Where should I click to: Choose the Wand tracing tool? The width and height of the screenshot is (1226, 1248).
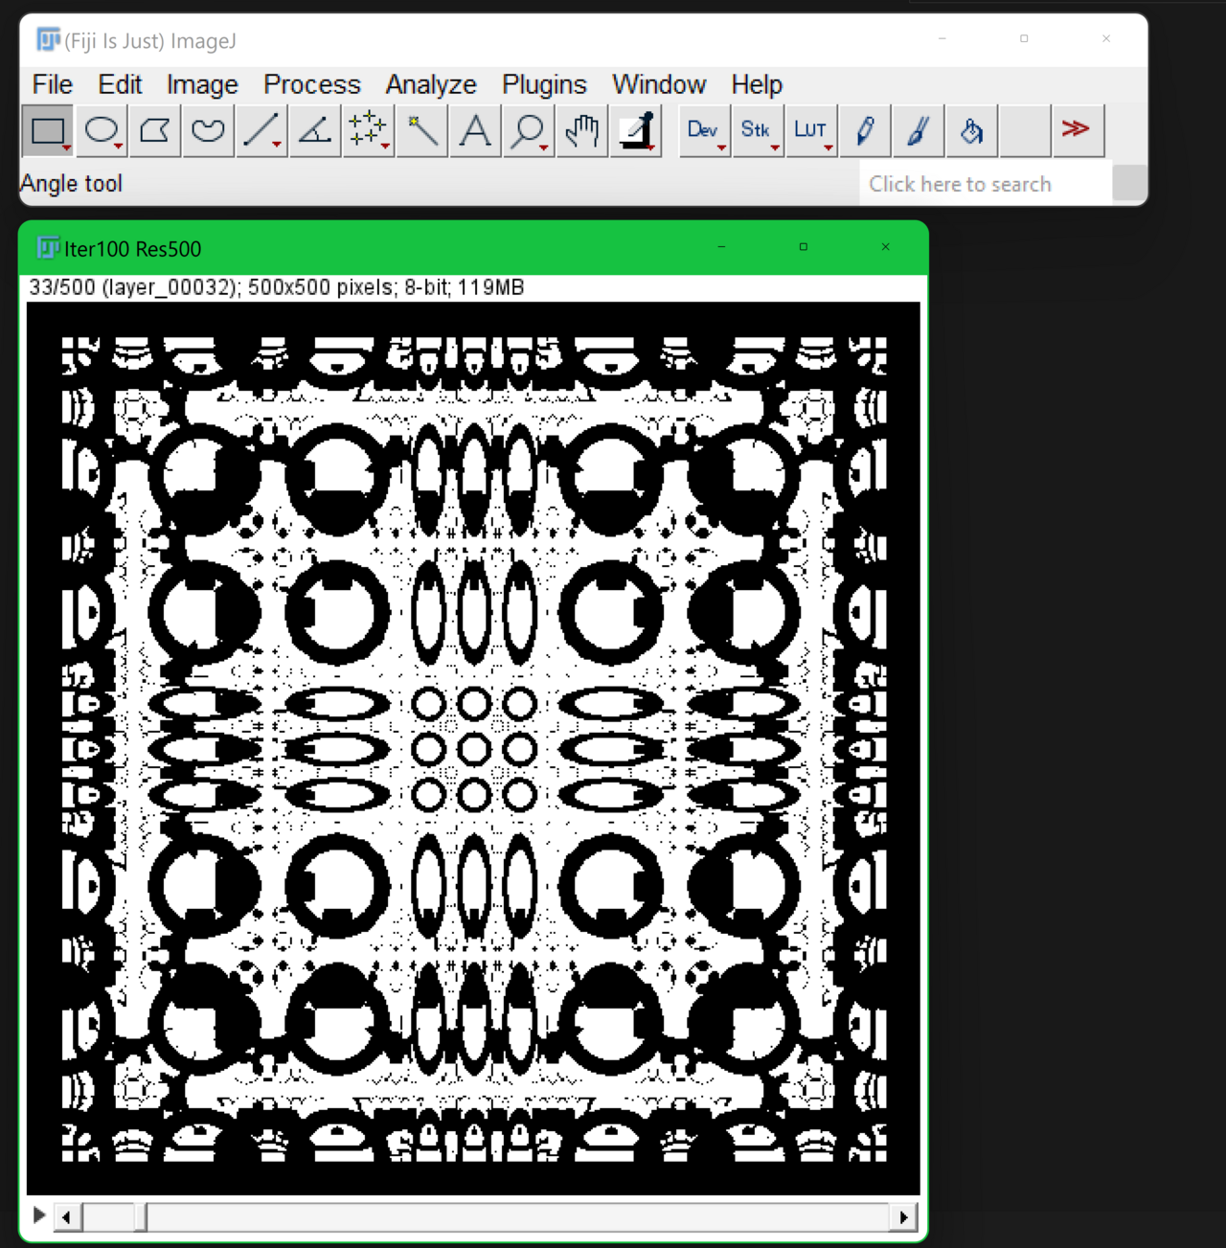(x=421, y=130)
